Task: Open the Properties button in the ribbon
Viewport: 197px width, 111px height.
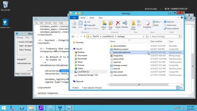Action: pos(147,25)
